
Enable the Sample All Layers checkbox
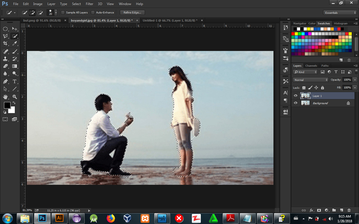point(62,12)
